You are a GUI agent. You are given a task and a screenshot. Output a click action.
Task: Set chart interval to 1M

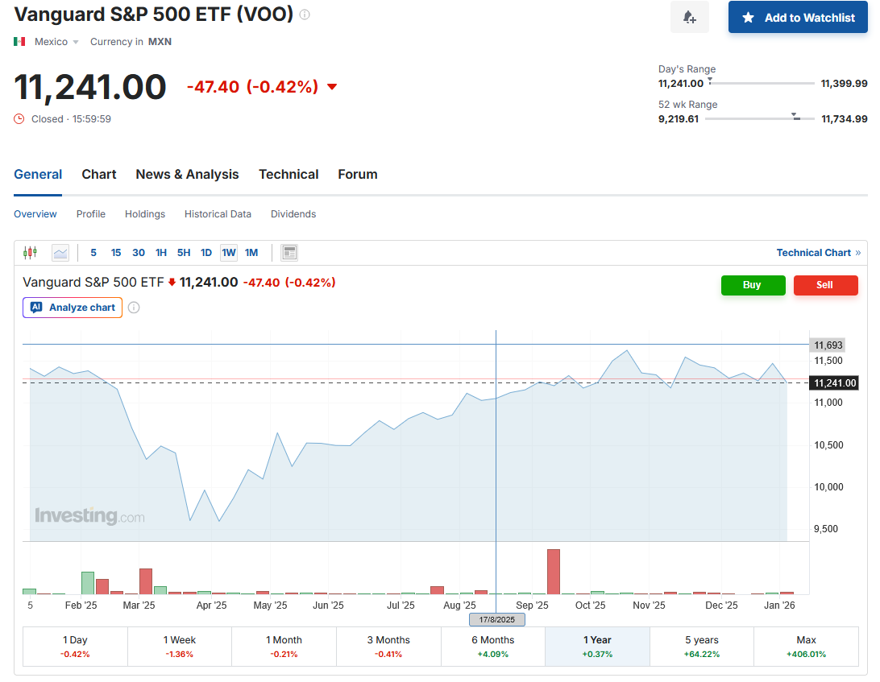coord(251,252)
